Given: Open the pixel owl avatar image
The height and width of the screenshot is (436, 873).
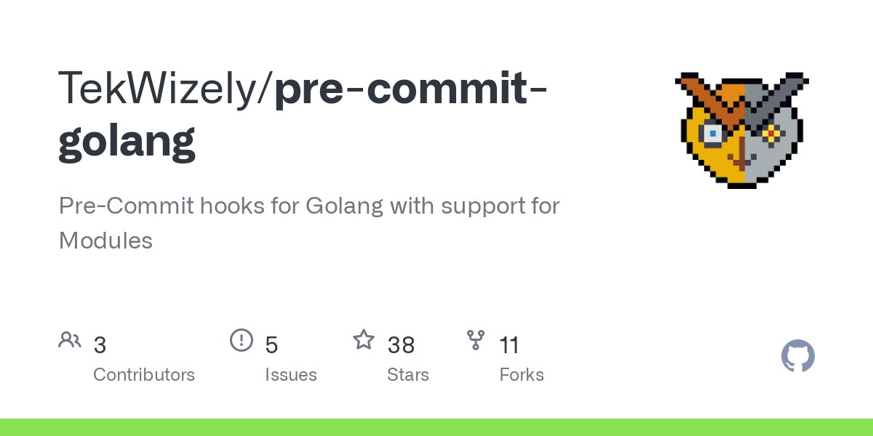Looking at the screenshot, I should click(x=741, y=130).
